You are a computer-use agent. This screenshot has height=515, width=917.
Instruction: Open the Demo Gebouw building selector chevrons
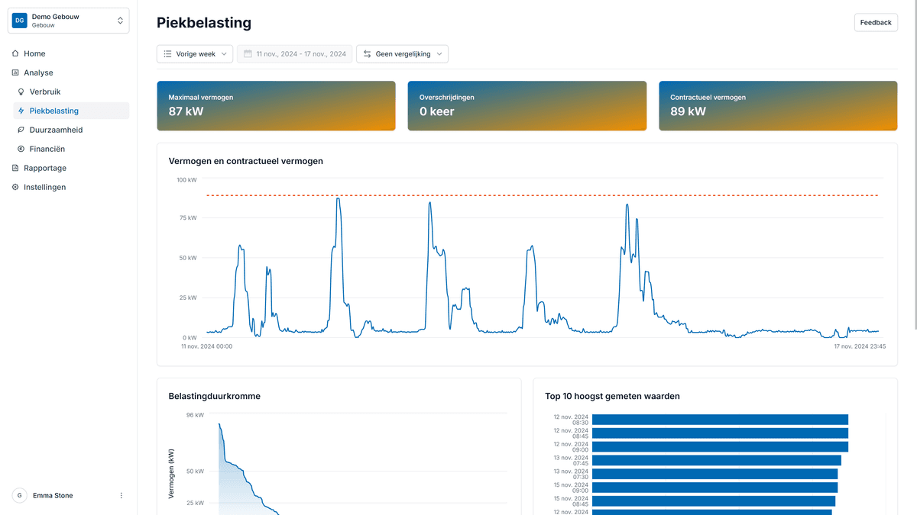(x=120, y=21)
